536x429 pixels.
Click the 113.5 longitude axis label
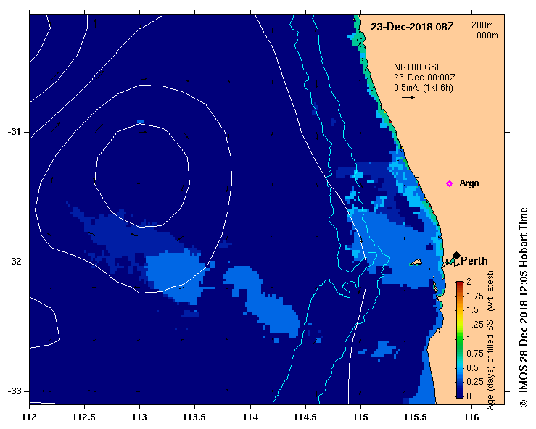(x=195, y=417)
